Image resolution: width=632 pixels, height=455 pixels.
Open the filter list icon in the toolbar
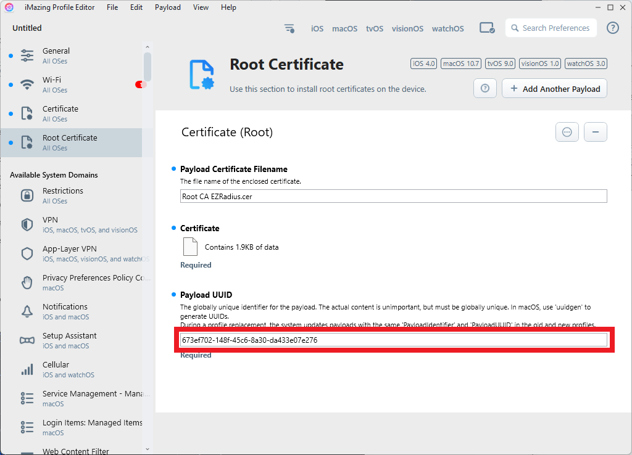(x=289, y=28)
